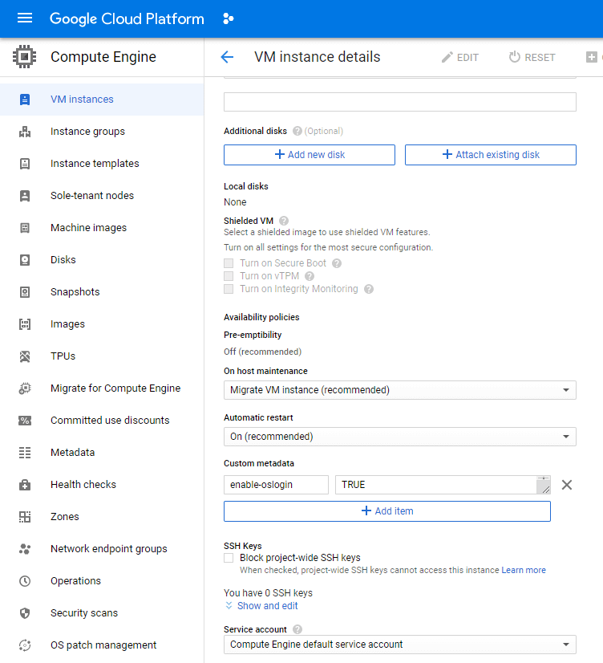Click the back arrow beside VM instance details
This screenshot has height=663, width=603.
(x=227, y=57)
